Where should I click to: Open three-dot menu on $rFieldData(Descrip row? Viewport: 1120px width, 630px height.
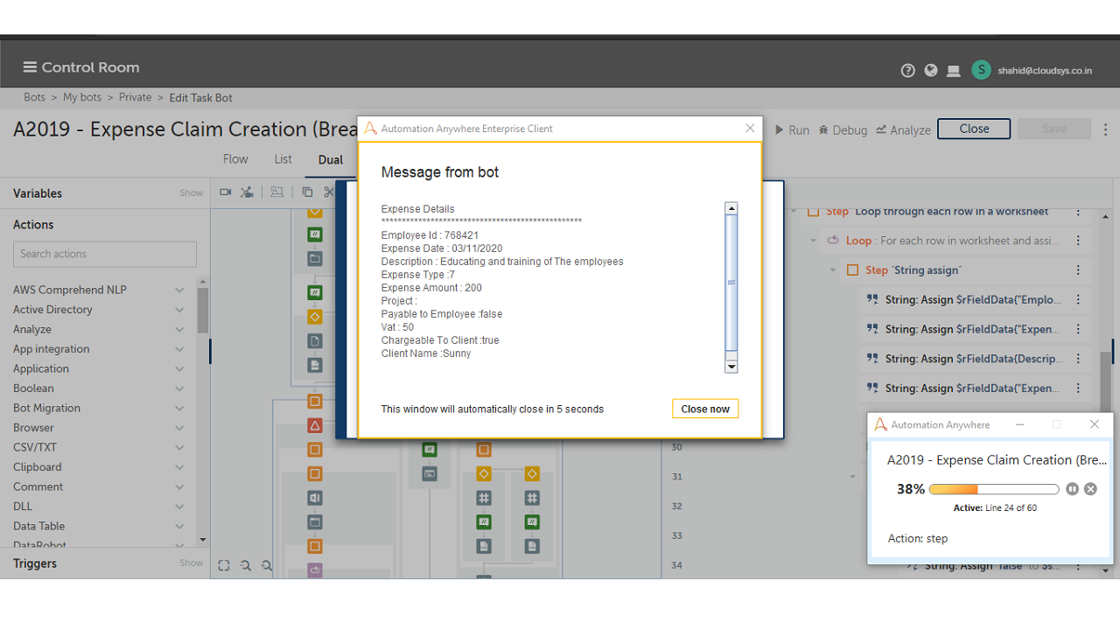click(1078, 359)
